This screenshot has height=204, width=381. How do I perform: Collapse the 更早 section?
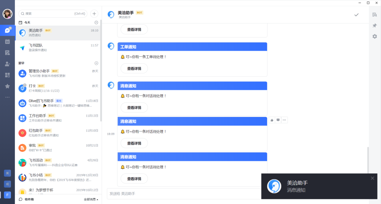[x=96, y=63]
